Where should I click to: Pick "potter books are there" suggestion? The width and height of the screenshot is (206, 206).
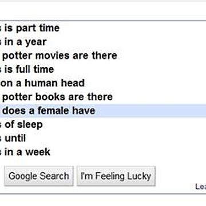coord(103,97)
